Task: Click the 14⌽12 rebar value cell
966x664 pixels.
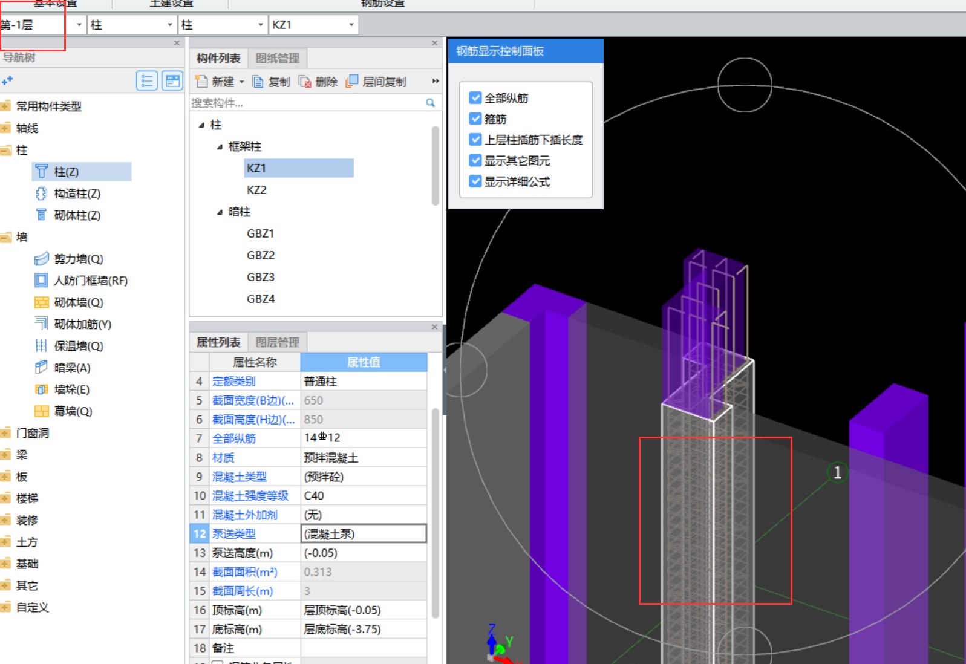Action: pos(364,438)
